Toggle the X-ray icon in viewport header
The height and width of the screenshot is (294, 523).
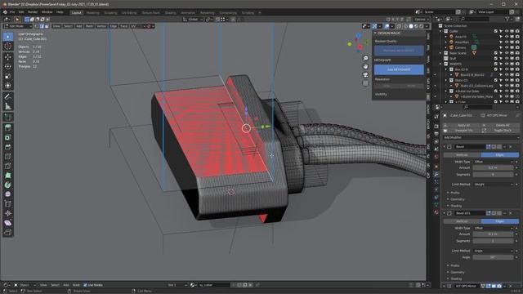(399, 26)
